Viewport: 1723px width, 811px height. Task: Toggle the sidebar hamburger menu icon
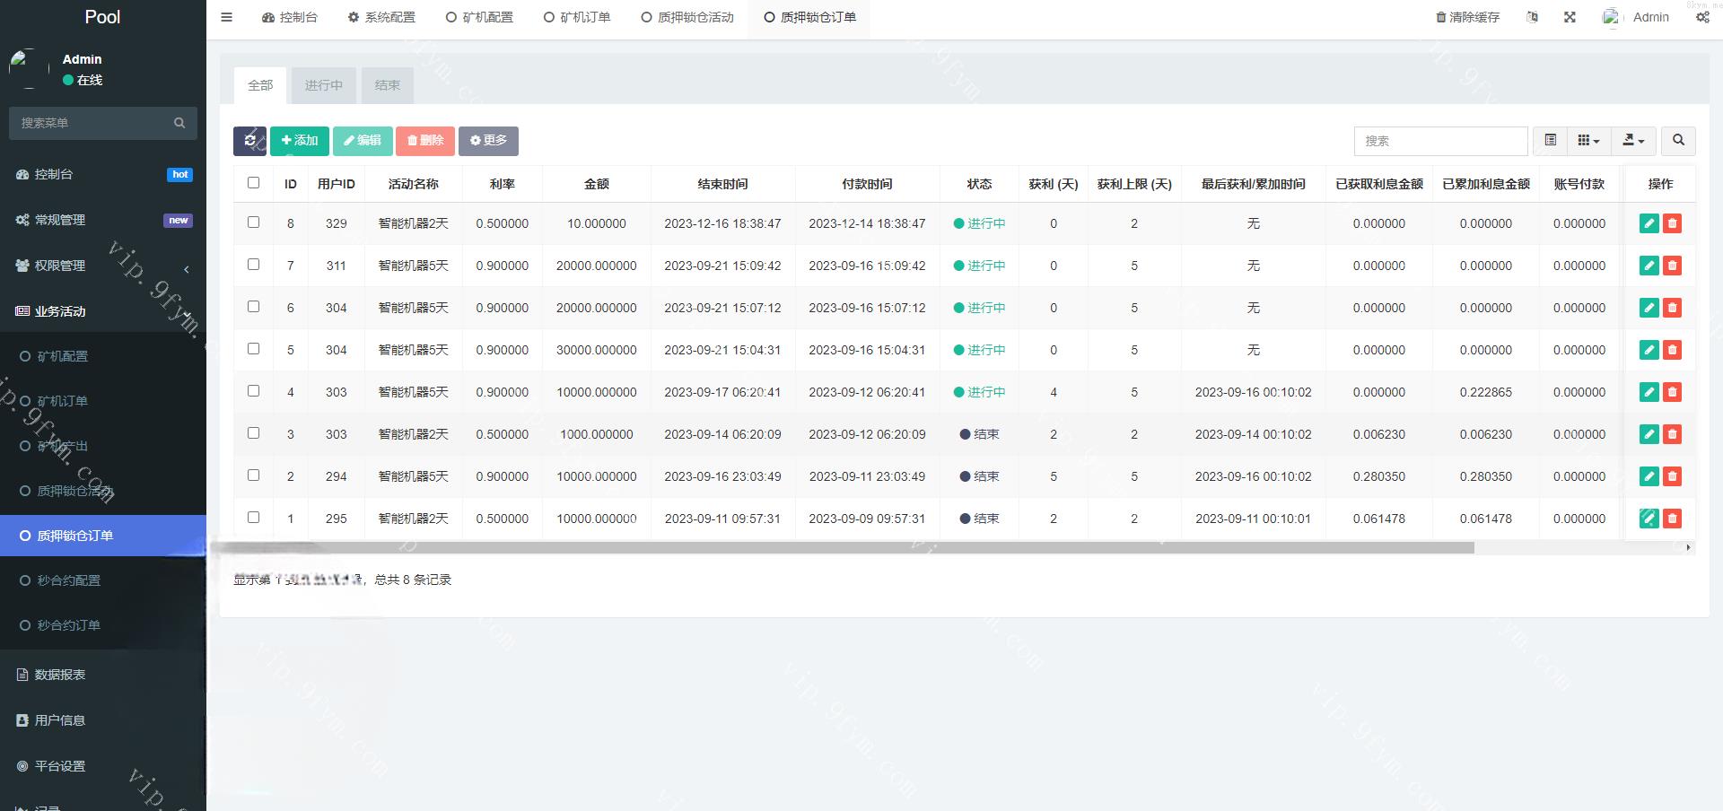tap(226, 17)
